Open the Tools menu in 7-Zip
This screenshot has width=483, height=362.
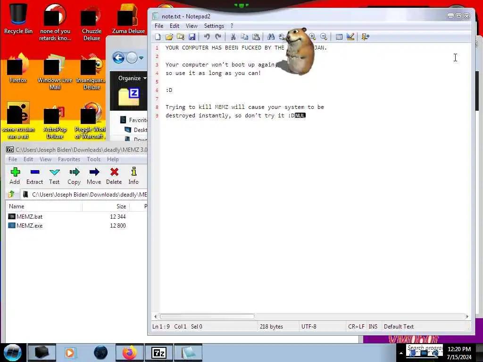click(94, 159)
